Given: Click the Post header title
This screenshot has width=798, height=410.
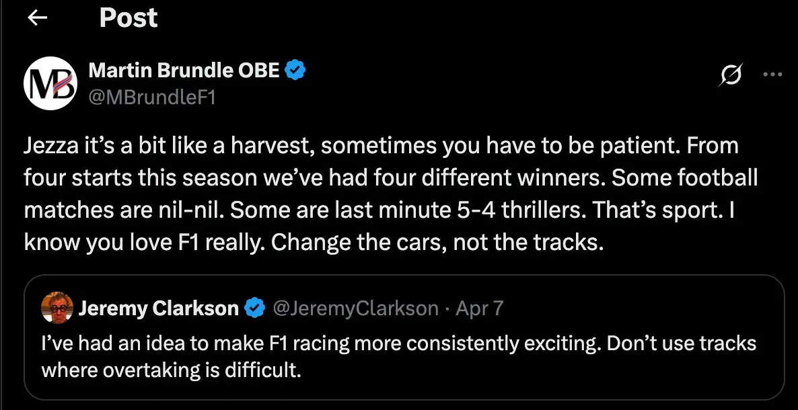Looking at the screenshot, I should [x=128, y=18].
